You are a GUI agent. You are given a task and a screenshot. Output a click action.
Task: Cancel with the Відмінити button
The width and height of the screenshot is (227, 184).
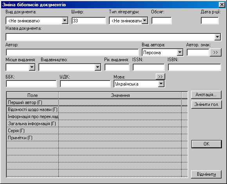coord(206,174)
